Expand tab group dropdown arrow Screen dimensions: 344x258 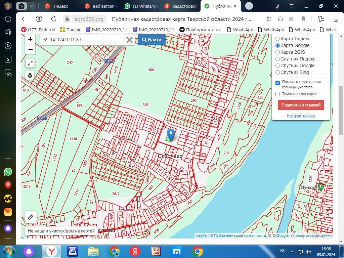(x=32, y=6)
